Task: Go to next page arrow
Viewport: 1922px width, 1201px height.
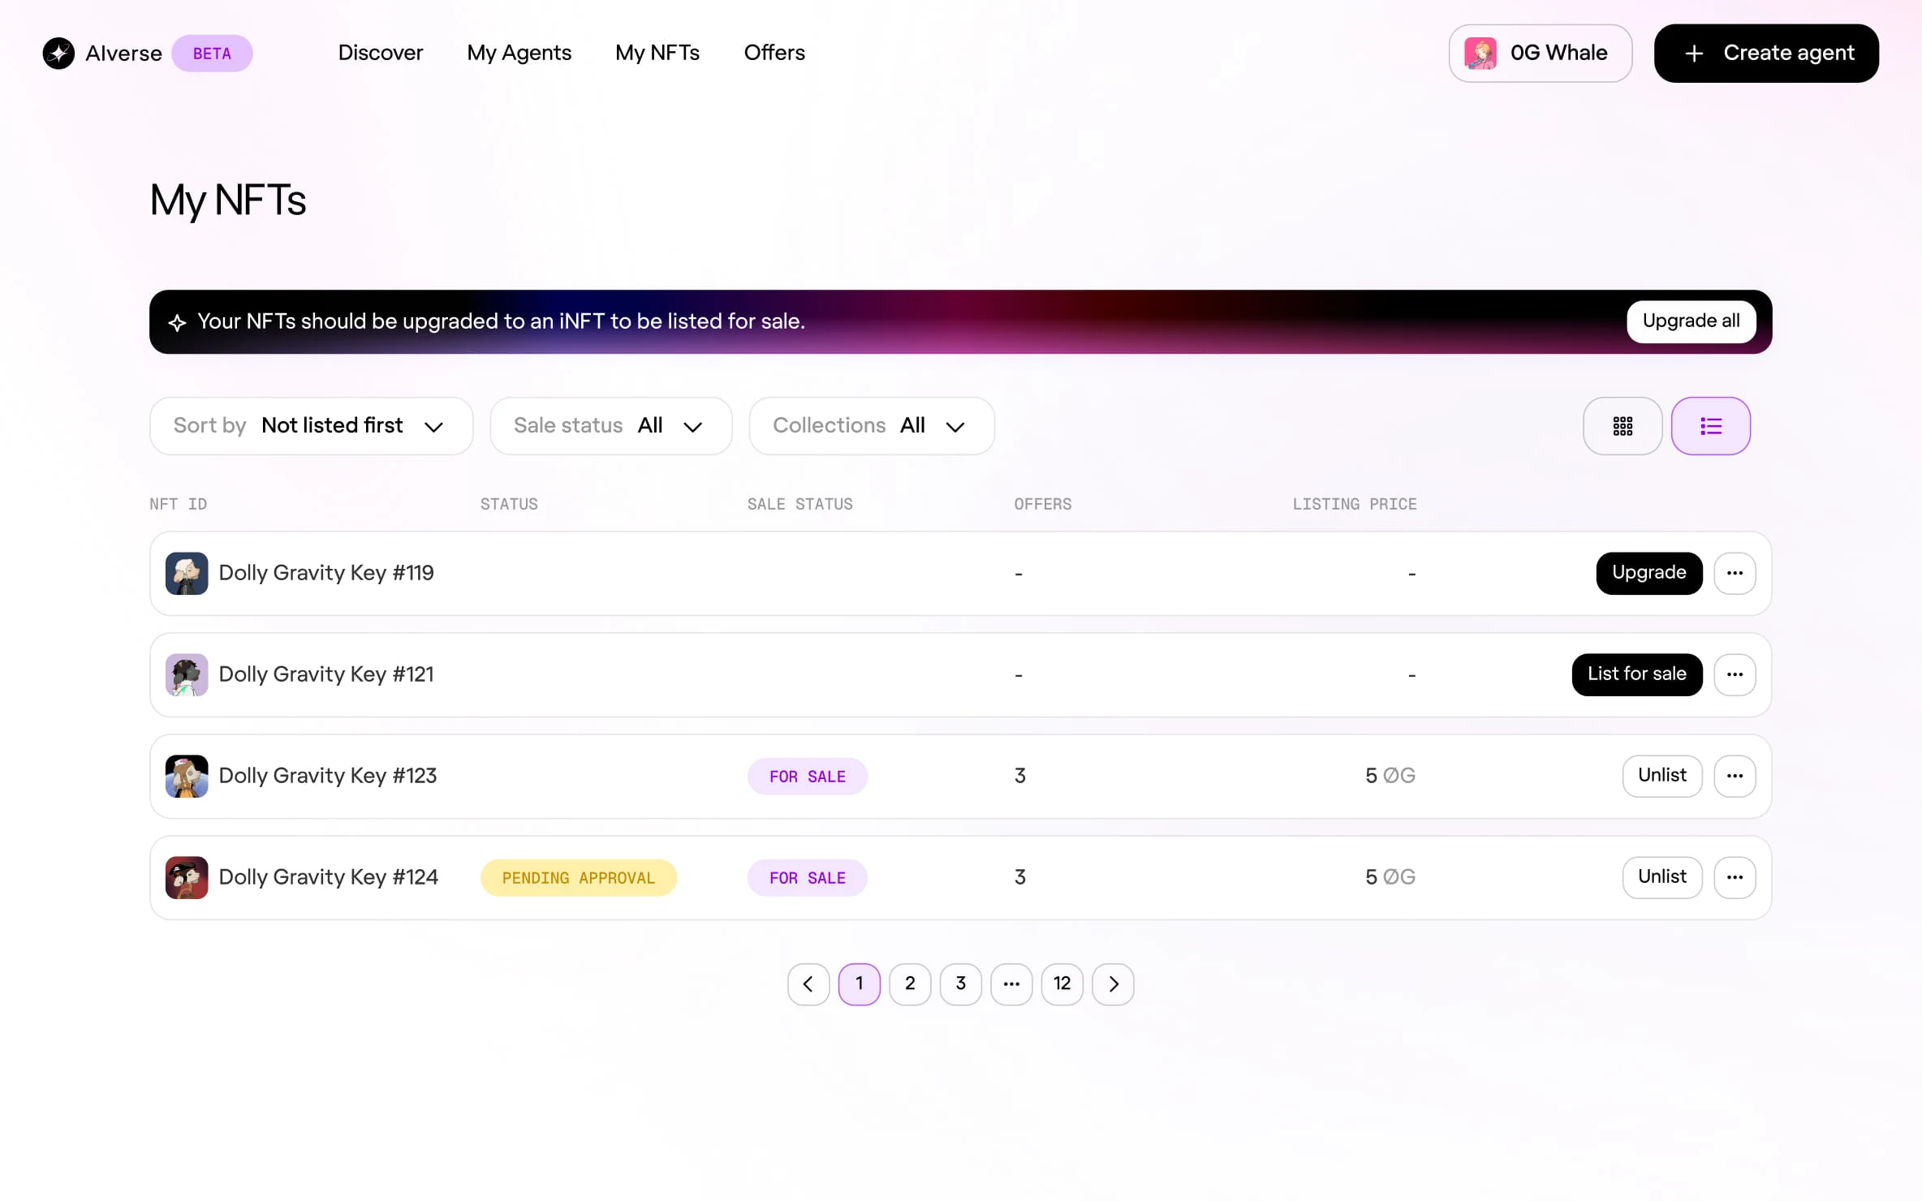Action: 1113,984
